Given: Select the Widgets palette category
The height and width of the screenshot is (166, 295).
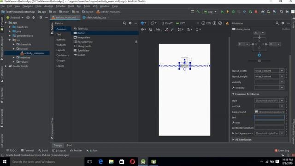Looking at the screenshot, I should (x=61, y=45).
